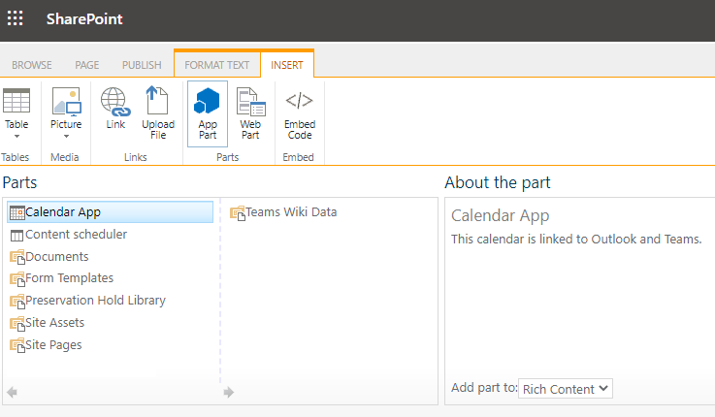
Task: Click the previous page left arrow
Action: (x=13, y=393)
